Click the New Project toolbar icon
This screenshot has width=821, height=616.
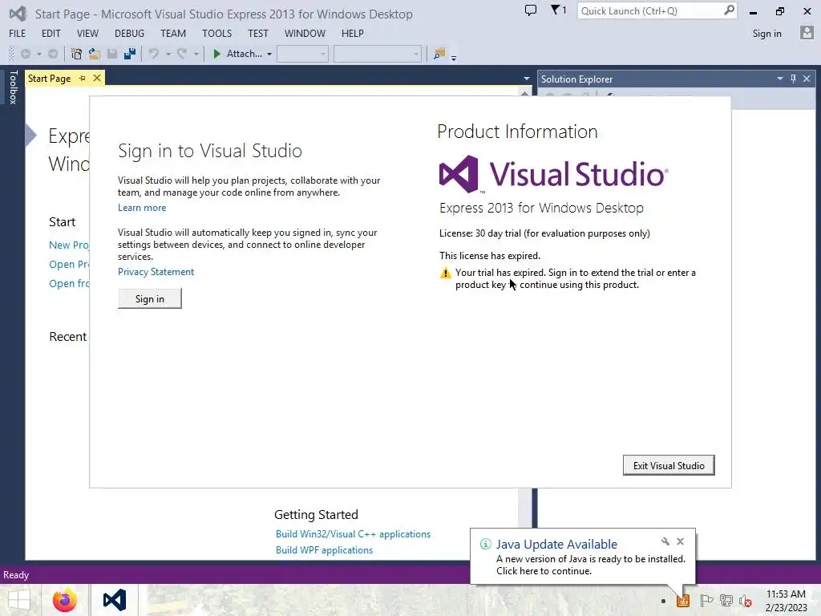pos(76,54)
